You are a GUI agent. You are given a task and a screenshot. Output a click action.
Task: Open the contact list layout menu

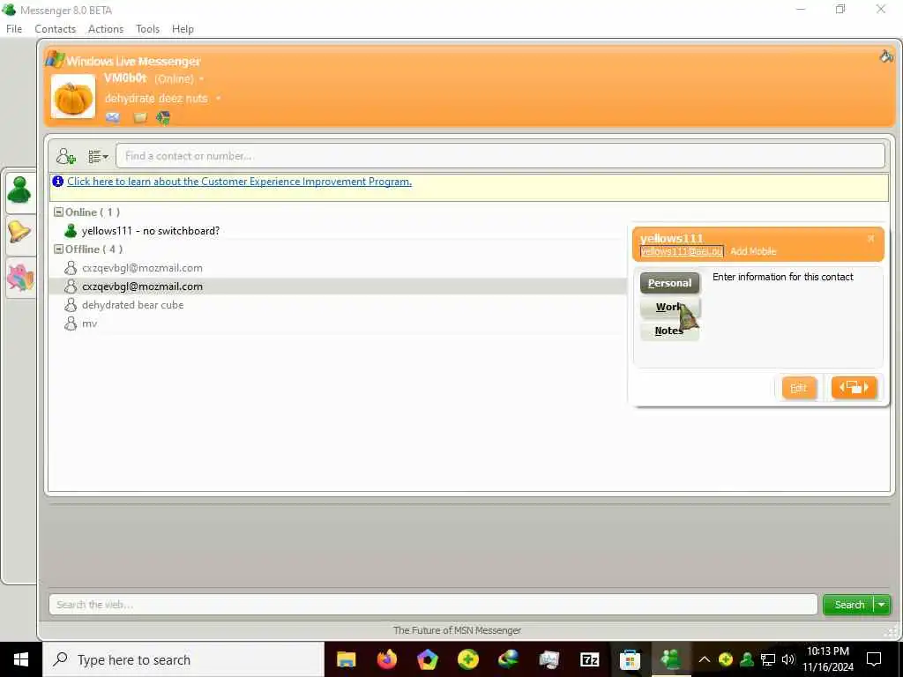pos(98,157)
